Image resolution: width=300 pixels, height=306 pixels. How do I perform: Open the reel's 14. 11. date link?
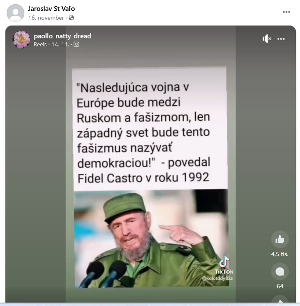(x=60, y=45)
